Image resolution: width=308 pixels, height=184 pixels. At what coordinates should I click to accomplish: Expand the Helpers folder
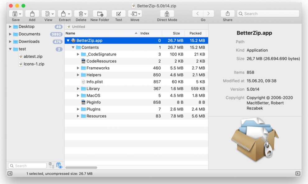point(78,75)
